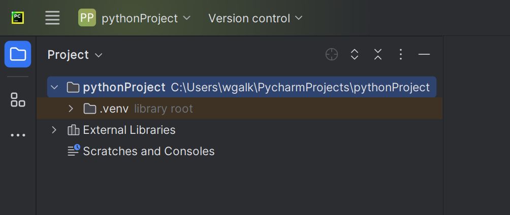
Task: Click the PyCharm logo icon
Action: pos(18,18)
